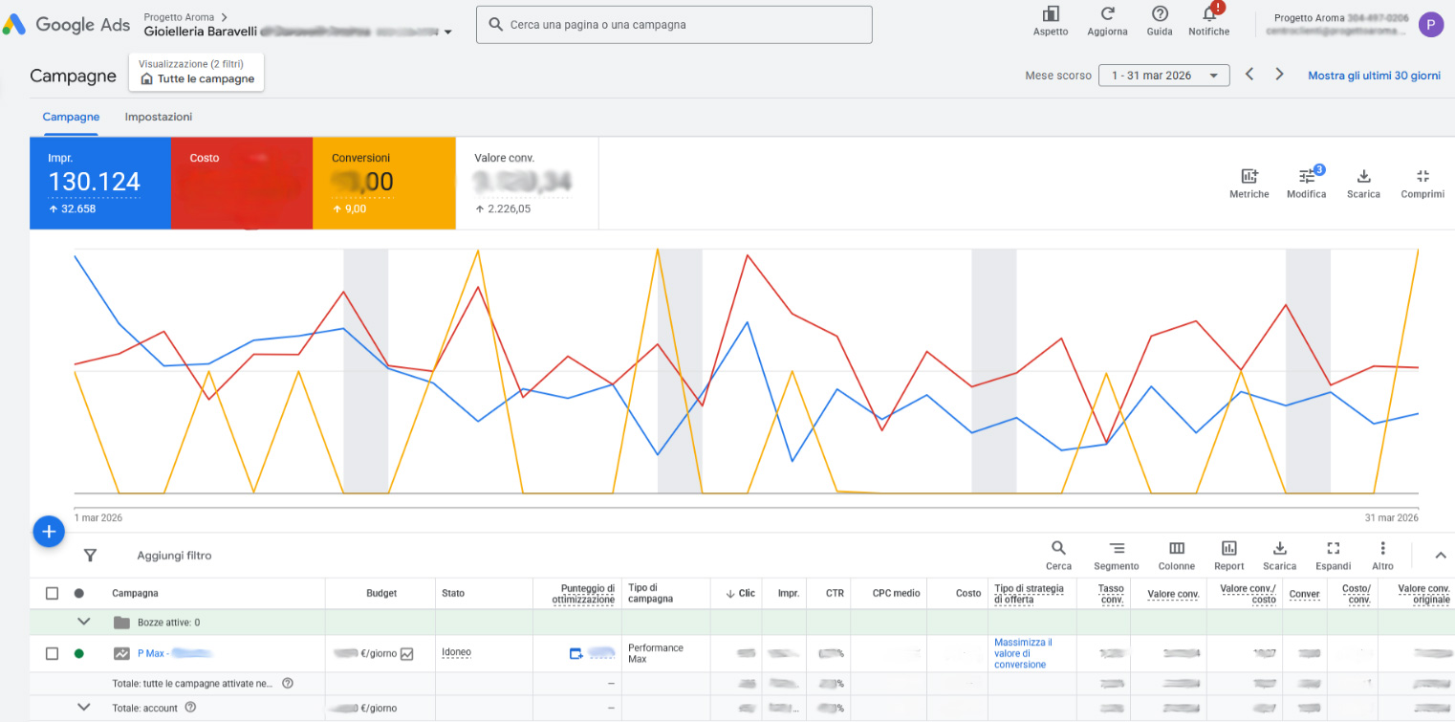This screenshot has height=722, width=1455.
Task: Toggle the green status dot of P Max
Action: pos(78,653)
